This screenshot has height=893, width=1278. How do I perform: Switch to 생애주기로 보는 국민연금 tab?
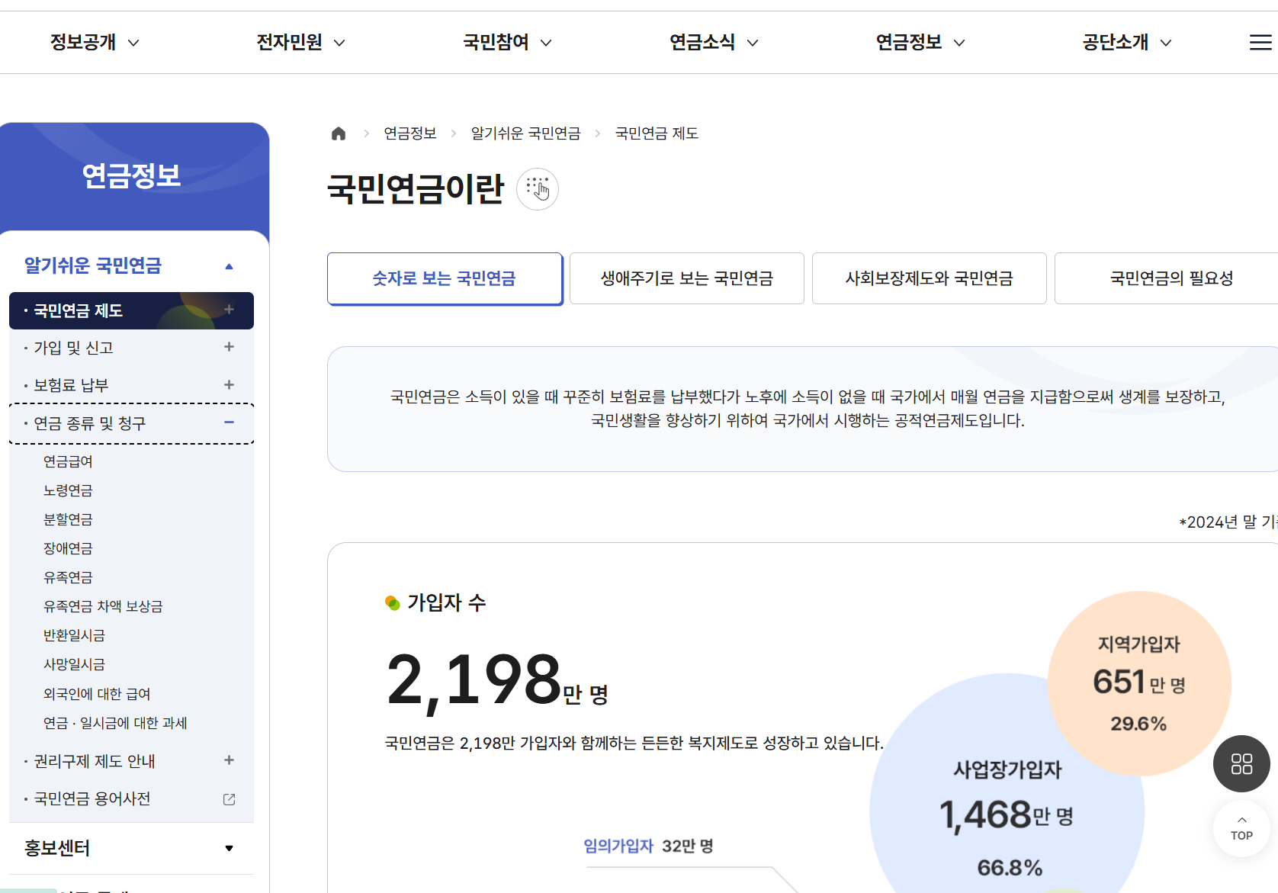click(x=687, y=278)
